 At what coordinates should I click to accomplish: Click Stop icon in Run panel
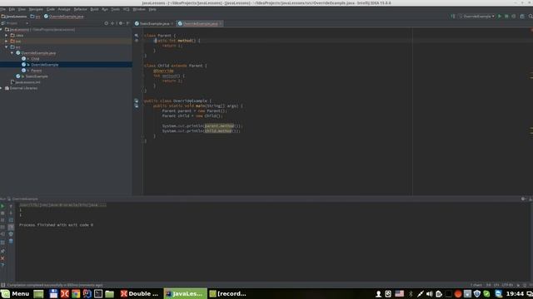click(2, 213)
